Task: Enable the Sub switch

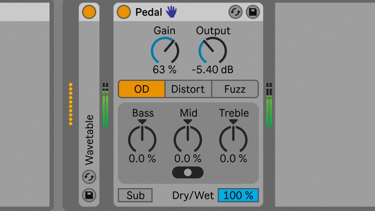Action: 135,195
